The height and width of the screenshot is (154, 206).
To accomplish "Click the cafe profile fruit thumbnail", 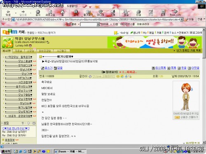I will (x=8, y=42).
